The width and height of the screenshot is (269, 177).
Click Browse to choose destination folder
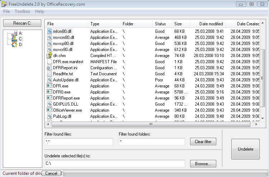203,164
